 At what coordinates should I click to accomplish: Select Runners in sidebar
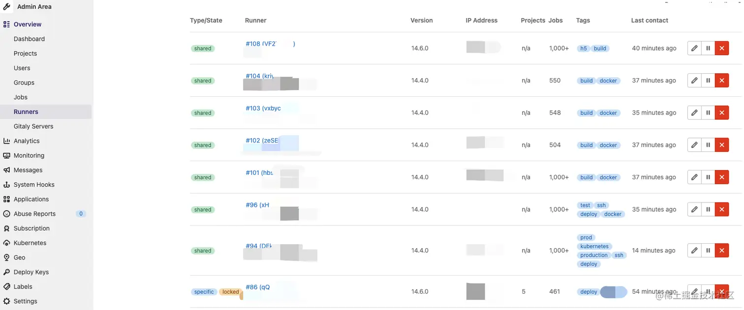pos(26,112)
